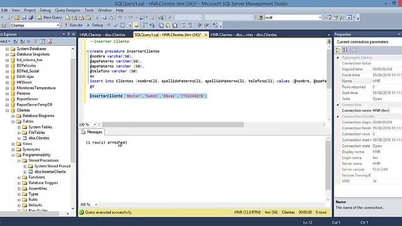
Task: Click Object Explorer Connect dropdown
Action: coord(5,41)
